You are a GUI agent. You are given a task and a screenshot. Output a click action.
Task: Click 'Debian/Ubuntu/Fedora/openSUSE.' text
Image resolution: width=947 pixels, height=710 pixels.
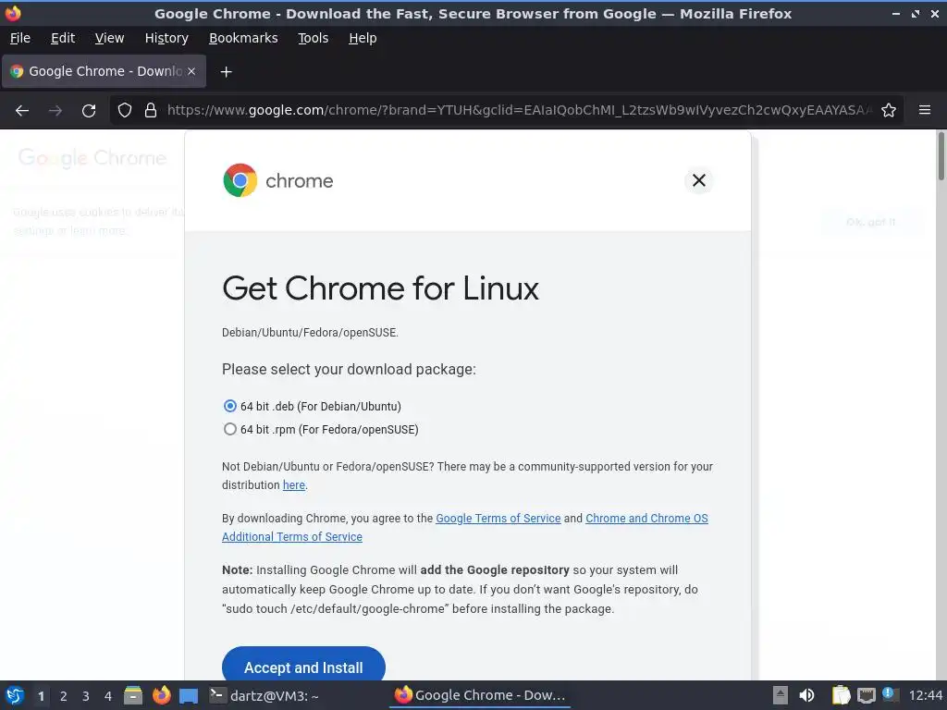click(310, 333)
